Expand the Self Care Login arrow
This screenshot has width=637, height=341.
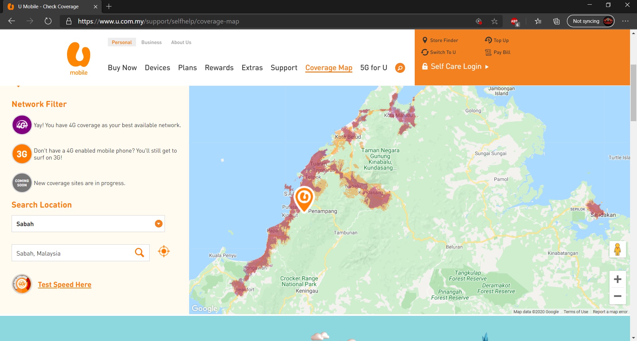click(x=487, y=67)
